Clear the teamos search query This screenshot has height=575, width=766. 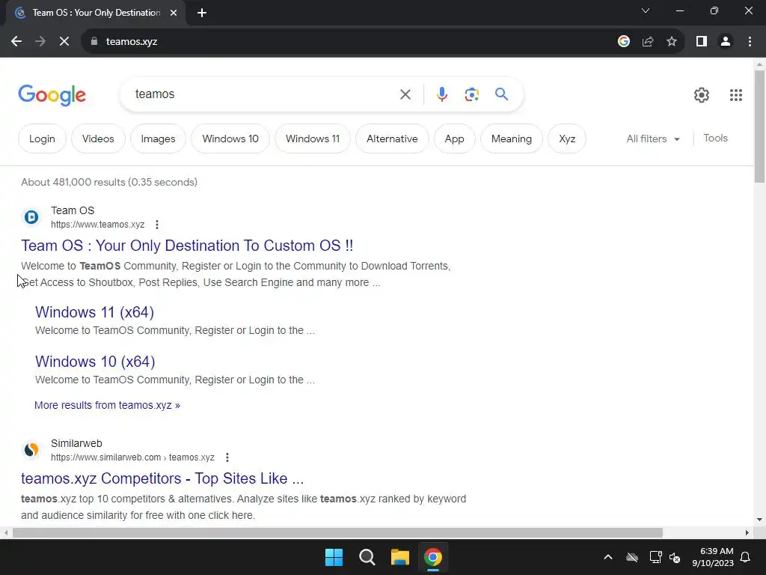coord(405,94)
